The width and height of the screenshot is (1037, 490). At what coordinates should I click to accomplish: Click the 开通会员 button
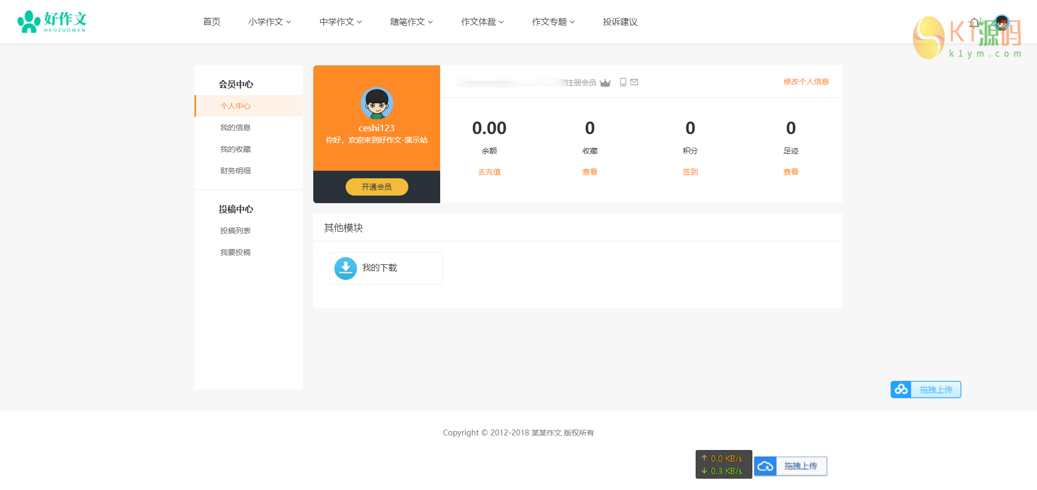click(376, 187)
